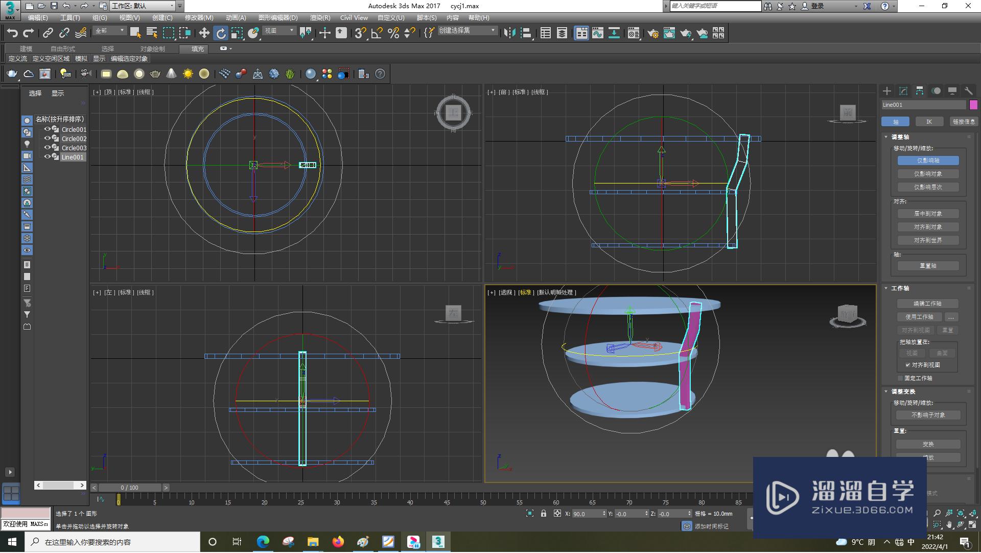The height and width of the screenshot is (553, 981).
Task: Open the 渲染(R) menu
Action: (320, 18)
